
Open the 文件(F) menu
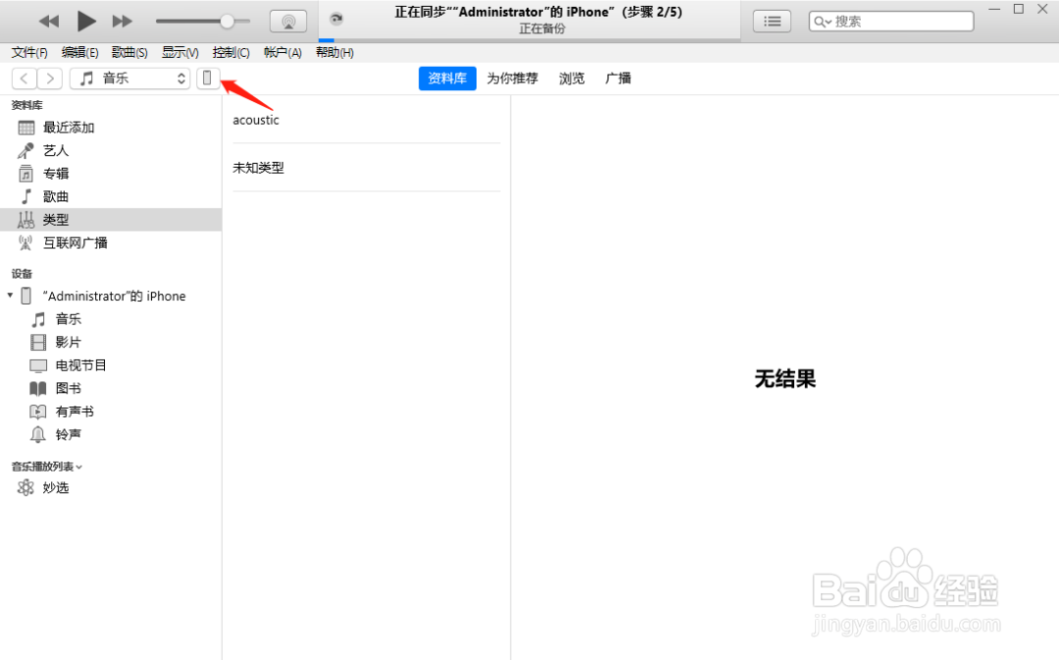point(29,53)
